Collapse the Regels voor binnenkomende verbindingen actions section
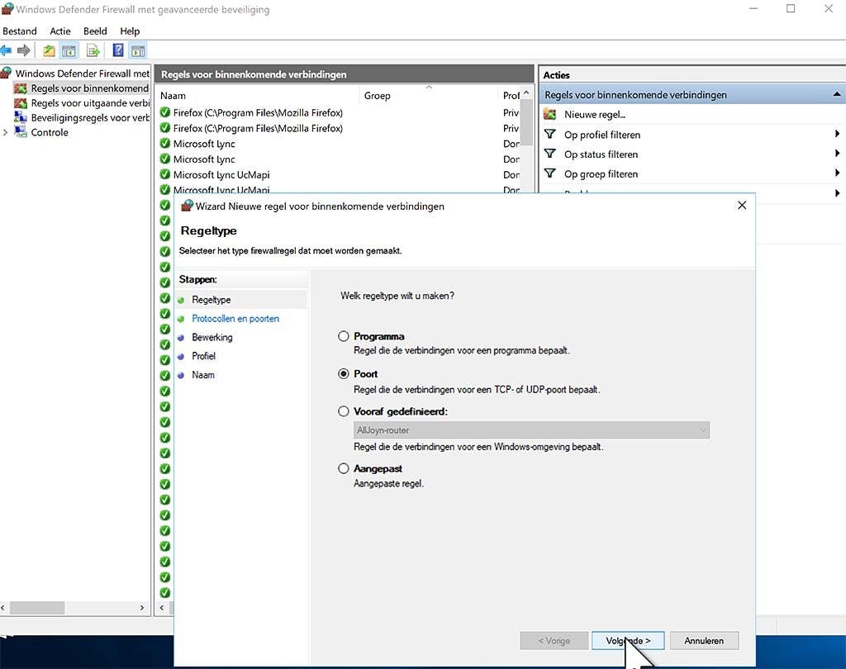This screenshot has width=846, height=669. pos(836,94)
